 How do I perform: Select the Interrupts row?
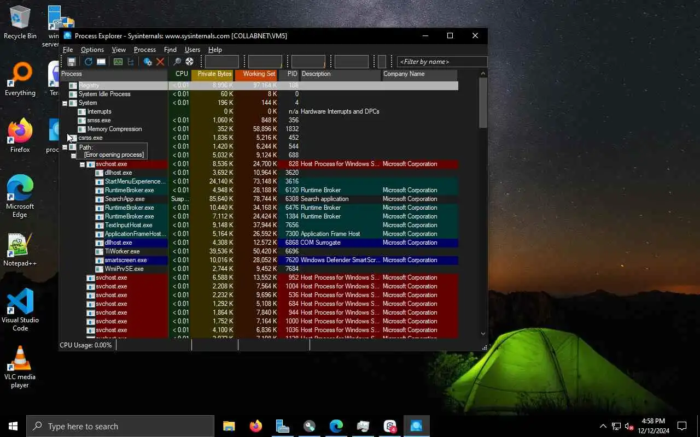tap(259, 111)
